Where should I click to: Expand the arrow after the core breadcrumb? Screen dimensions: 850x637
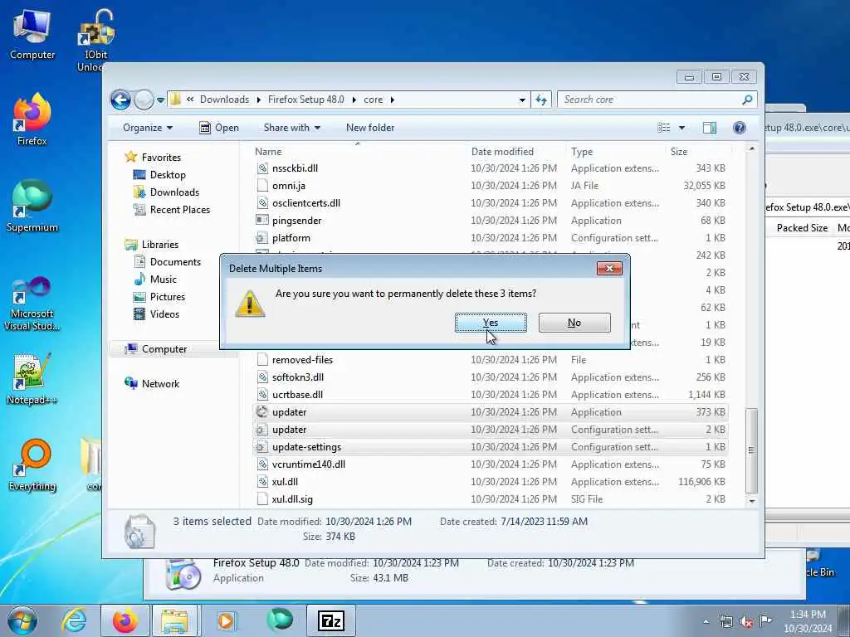393,100
